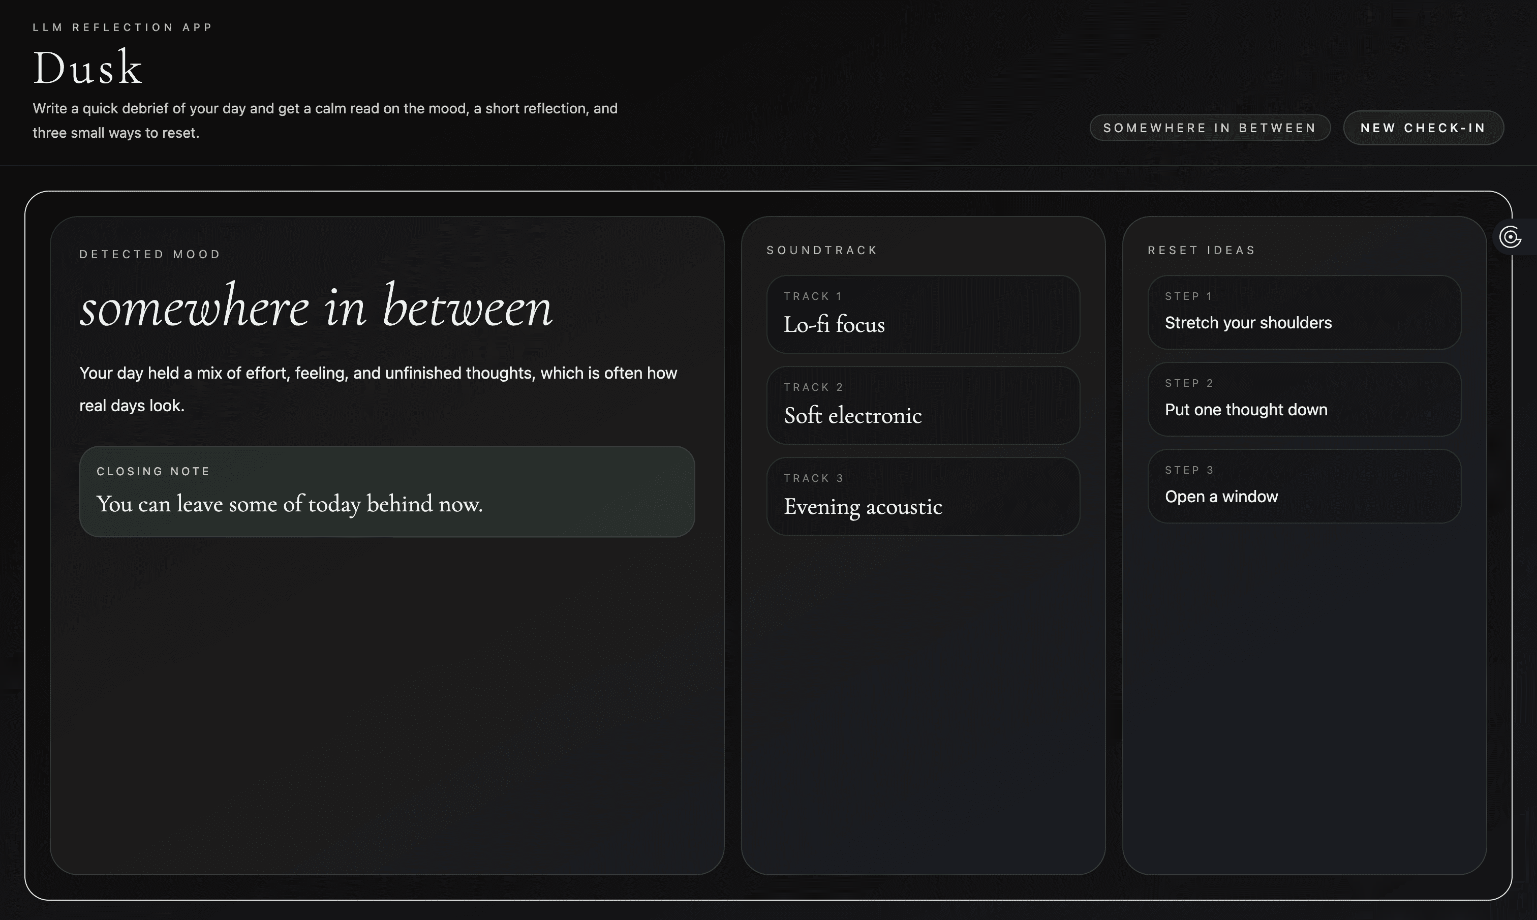The image size is (1537, 920).
Task: Click the Soundtrack section label
Action: pyautogui.click(x=822, y=250)
